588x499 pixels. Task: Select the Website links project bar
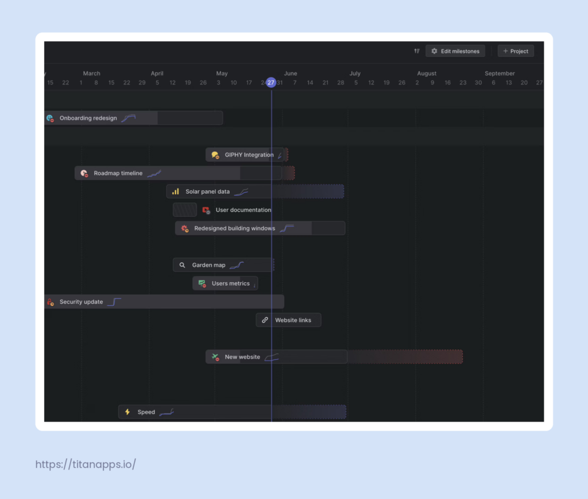point(288,320)
